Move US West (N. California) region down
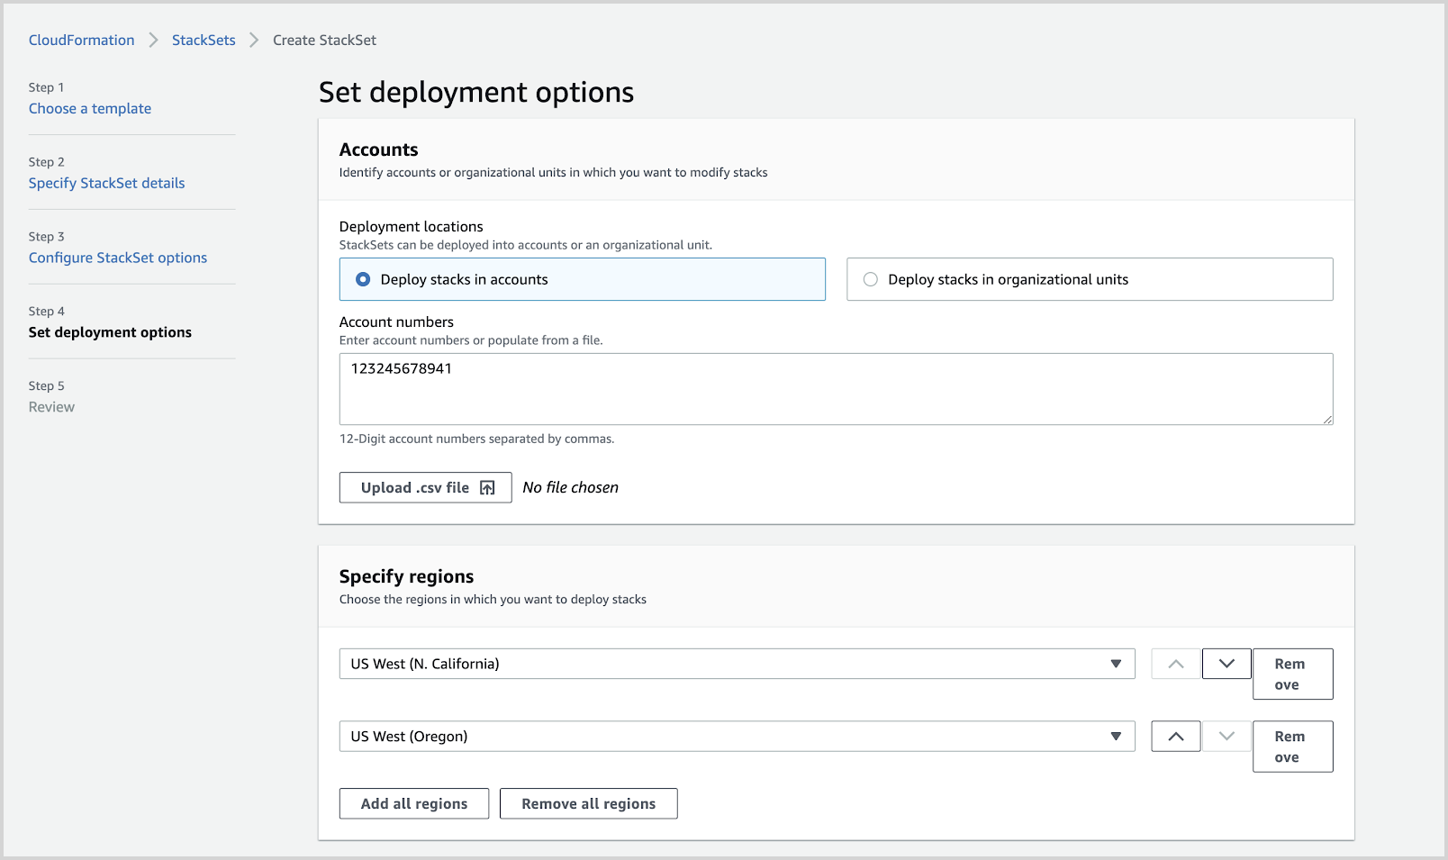The width and height of the screenshot is (1448, 860). tap(1226, 664)
